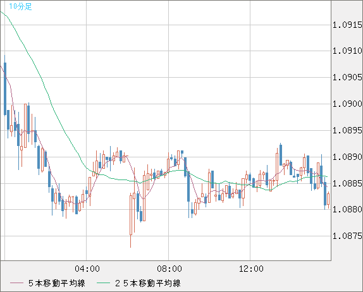363x292 pixels.
Task: Click the 25本移動平均線 legend label
Action: 148,283
